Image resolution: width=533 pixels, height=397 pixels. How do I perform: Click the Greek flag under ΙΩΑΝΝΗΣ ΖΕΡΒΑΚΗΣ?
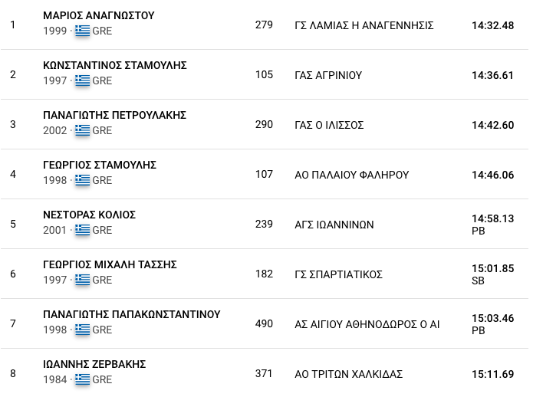[x=82, y=379]
